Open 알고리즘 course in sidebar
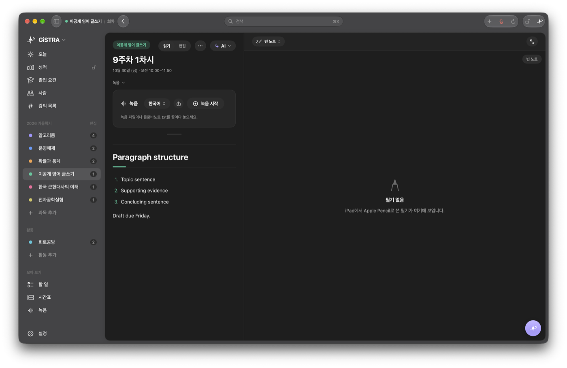Image resolution: width=567 pixels, height=368 pixels. click(x=62, y=135)
